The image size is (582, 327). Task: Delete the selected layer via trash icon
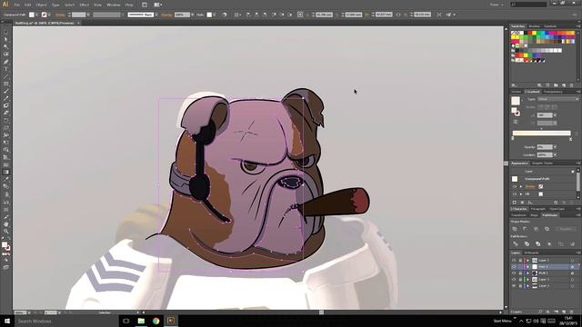572,312
